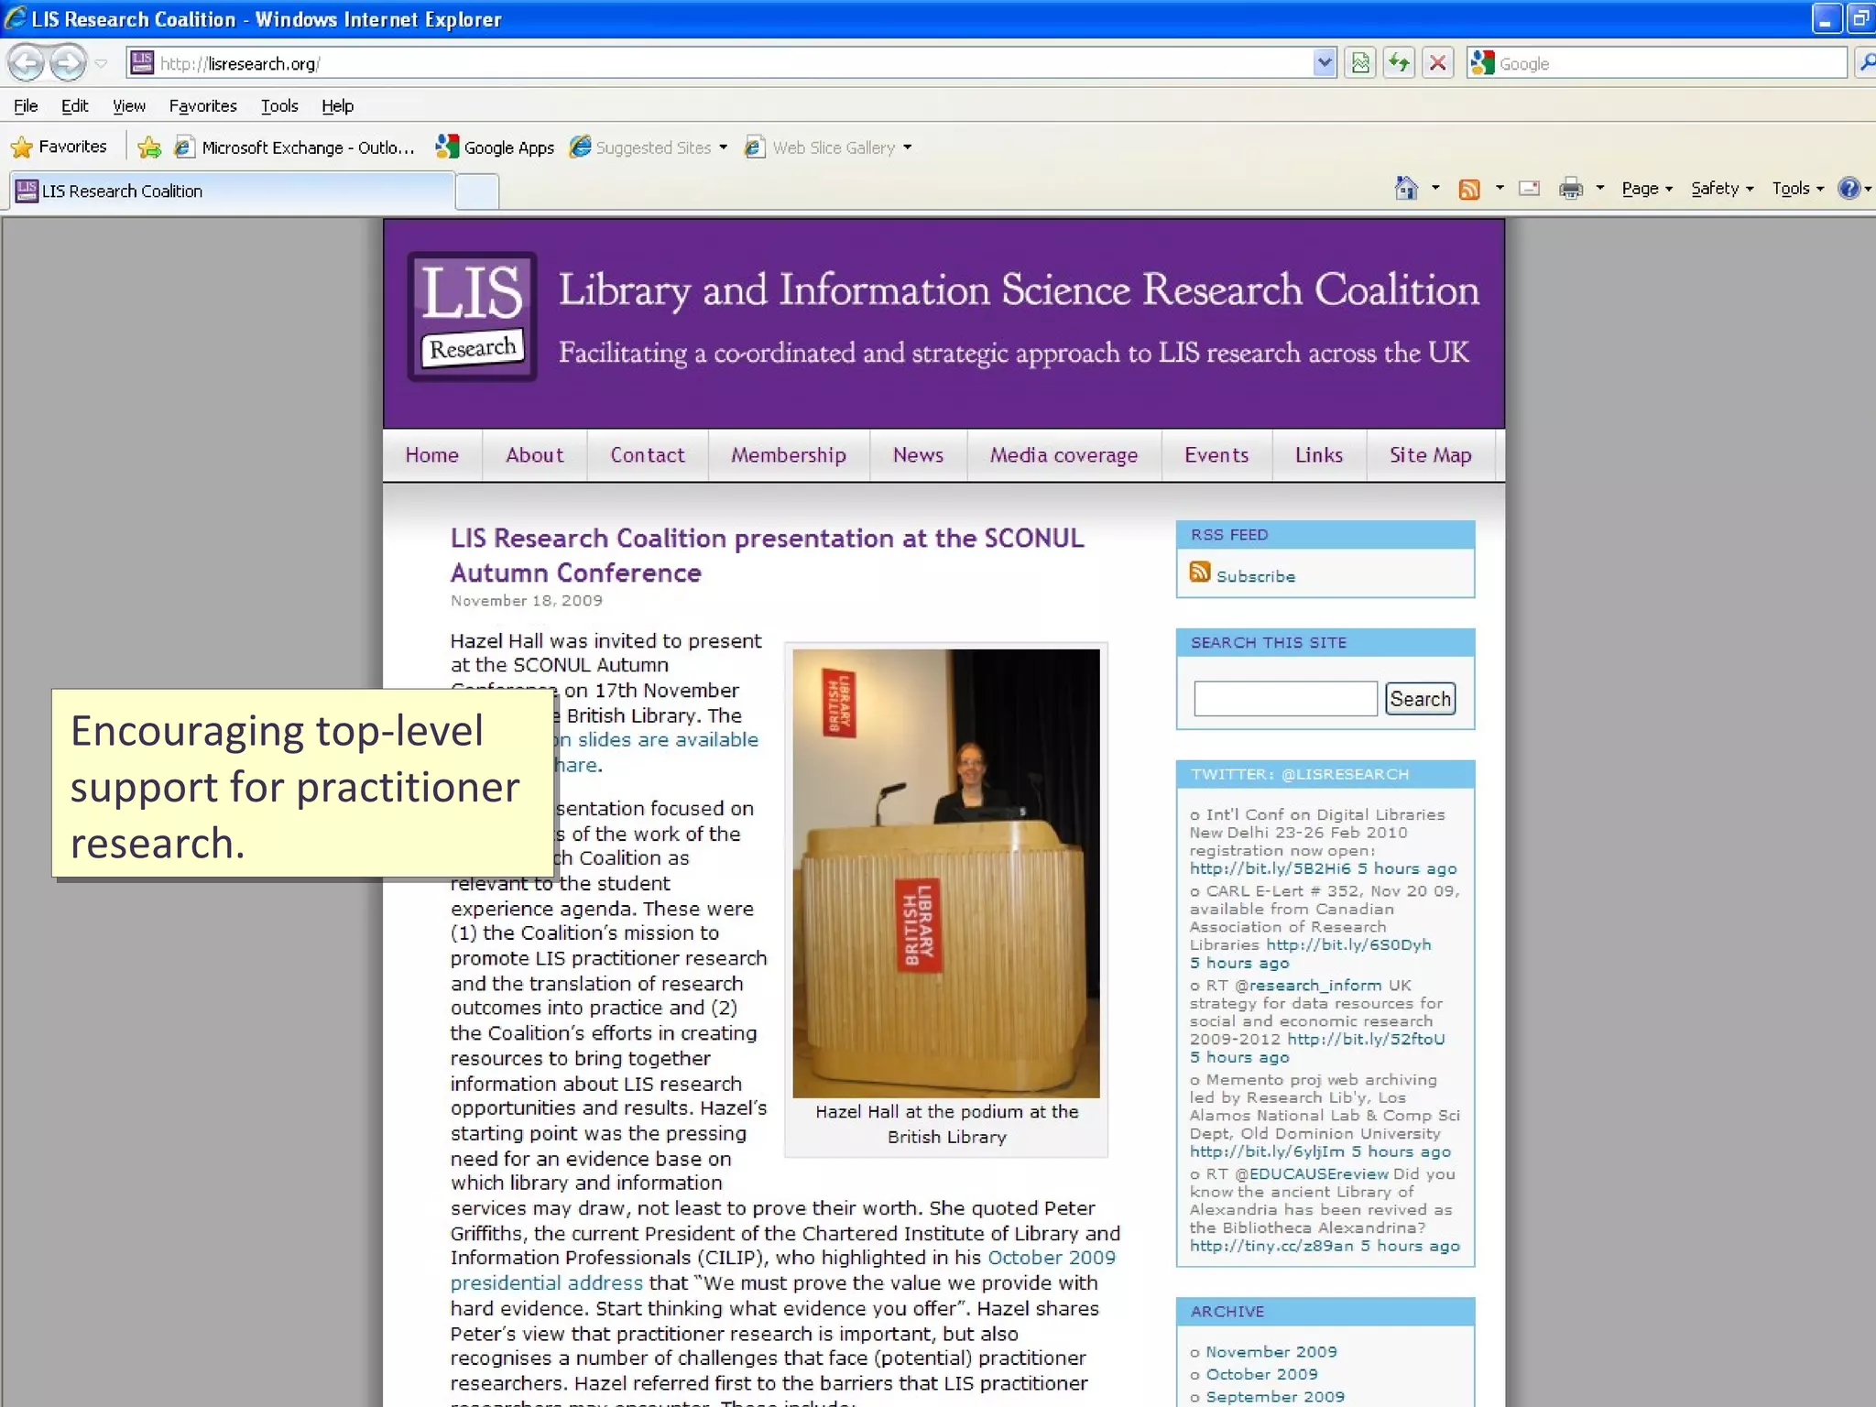
Task: Expand the feeds dropdown arrow
Action: tap(1500, 189)
